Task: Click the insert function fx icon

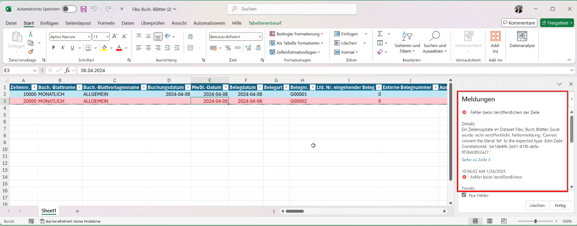Action: point(67,70)
